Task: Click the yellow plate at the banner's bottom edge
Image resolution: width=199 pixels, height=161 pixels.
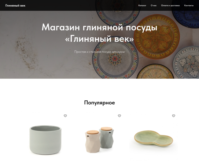Action: 155,72
